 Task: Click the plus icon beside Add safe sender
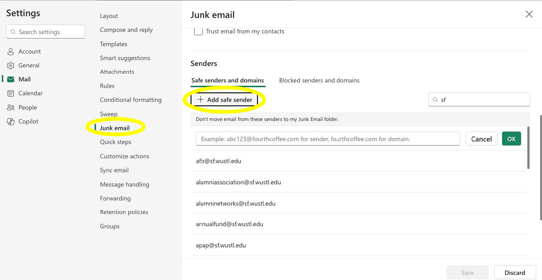[x=200, y=99]
